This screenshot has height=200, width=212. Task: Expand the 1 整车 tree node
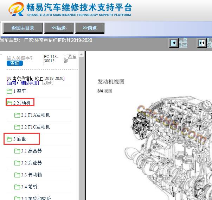20,91
